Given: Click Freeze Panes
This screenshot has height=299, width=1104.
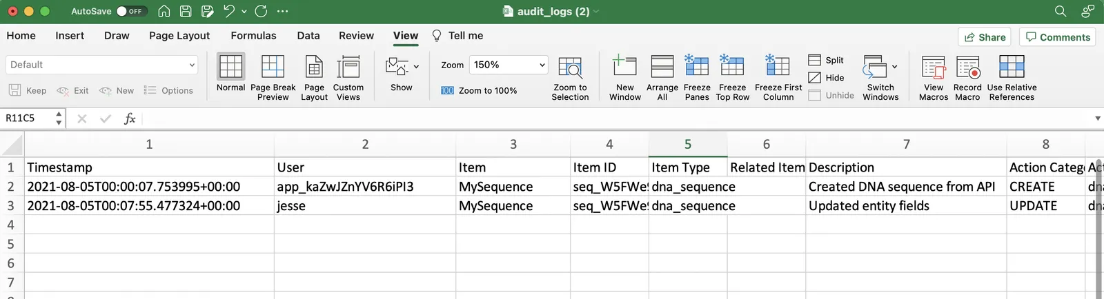Looking at the screenshot, I should pyautogui.click(x=697, y=78).
